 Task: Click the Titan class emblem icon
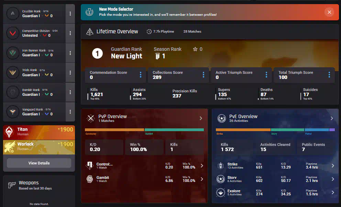(x=9, y=132)
